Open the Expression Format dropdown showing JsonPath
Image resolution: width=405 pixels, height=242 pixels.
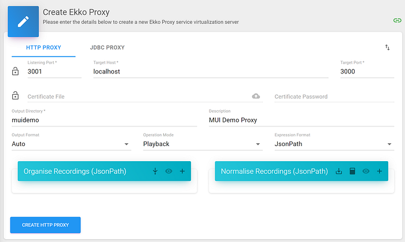(x=334, y=144)
